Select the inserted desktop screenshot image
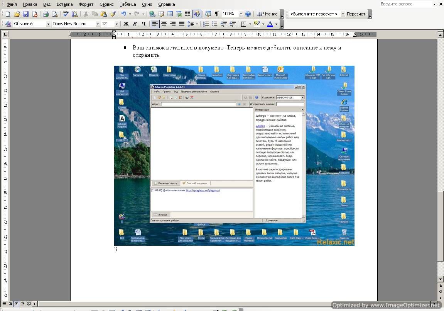444x311 pixels. [x=234, y=156]
